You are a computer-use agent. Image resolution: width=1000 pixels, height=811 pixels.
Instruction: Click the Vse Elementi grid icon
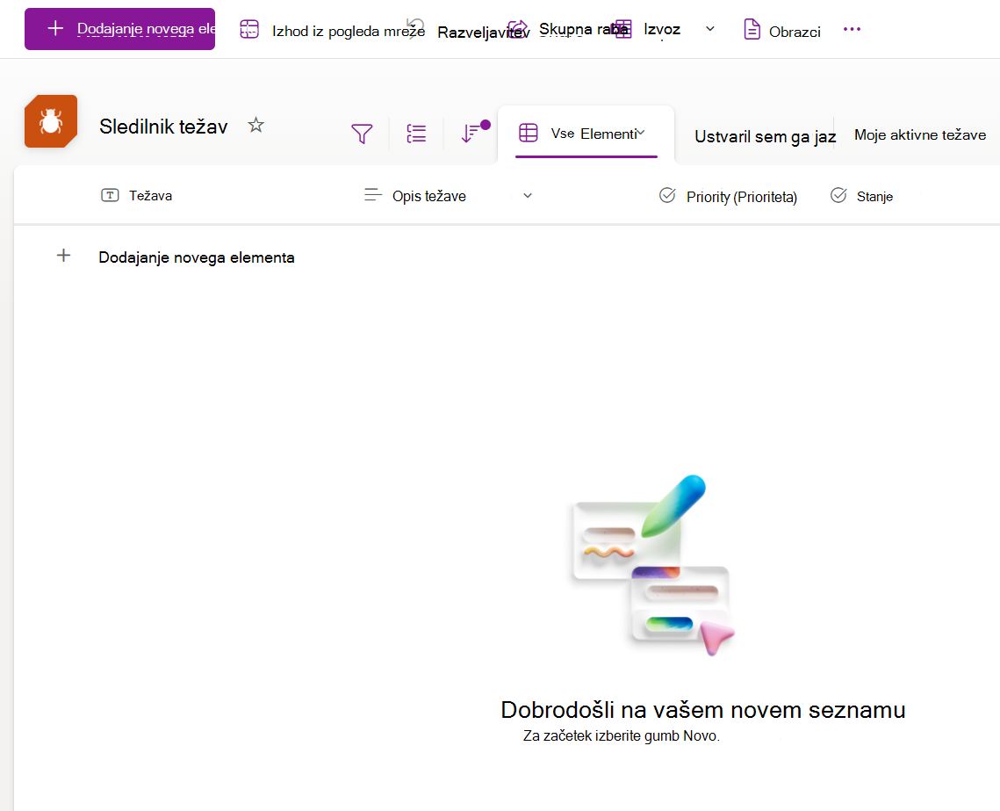[528, 133]
